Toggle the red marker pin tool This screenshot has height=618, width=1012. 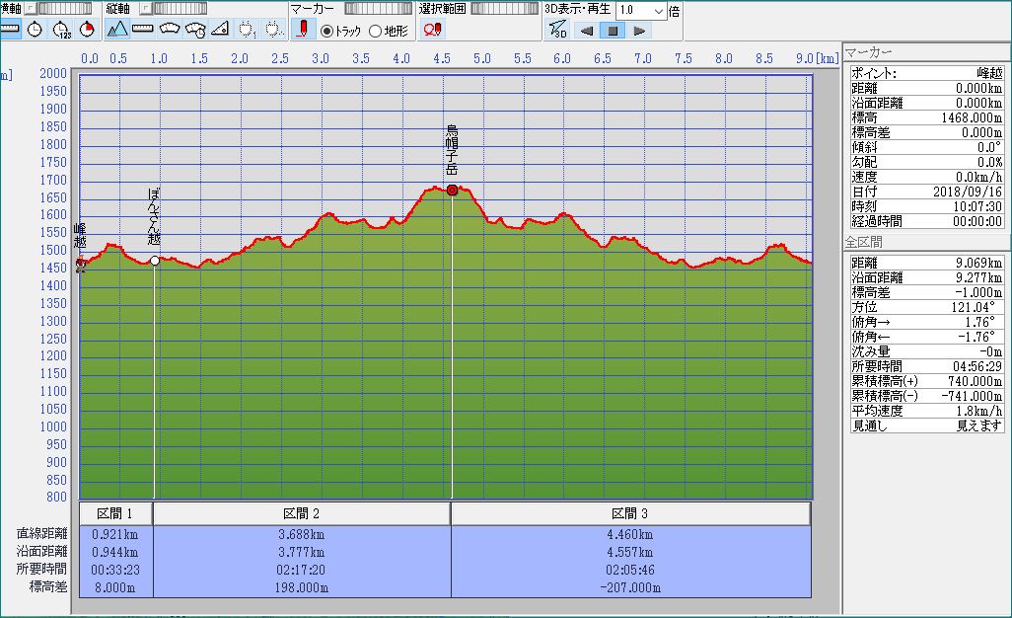pos(303,29)
